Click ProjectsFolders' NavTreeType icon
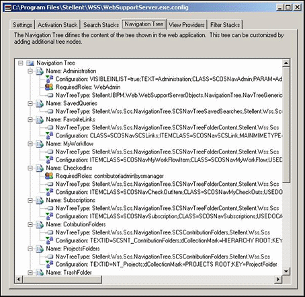Image resolution: width=305 pixels, height=297 pixels. (x=50, y=257)
